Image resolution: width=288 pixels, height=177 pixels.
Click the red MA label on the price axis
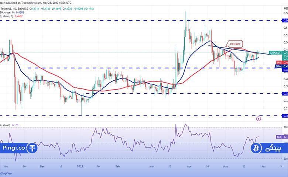[x=279, y=63]
